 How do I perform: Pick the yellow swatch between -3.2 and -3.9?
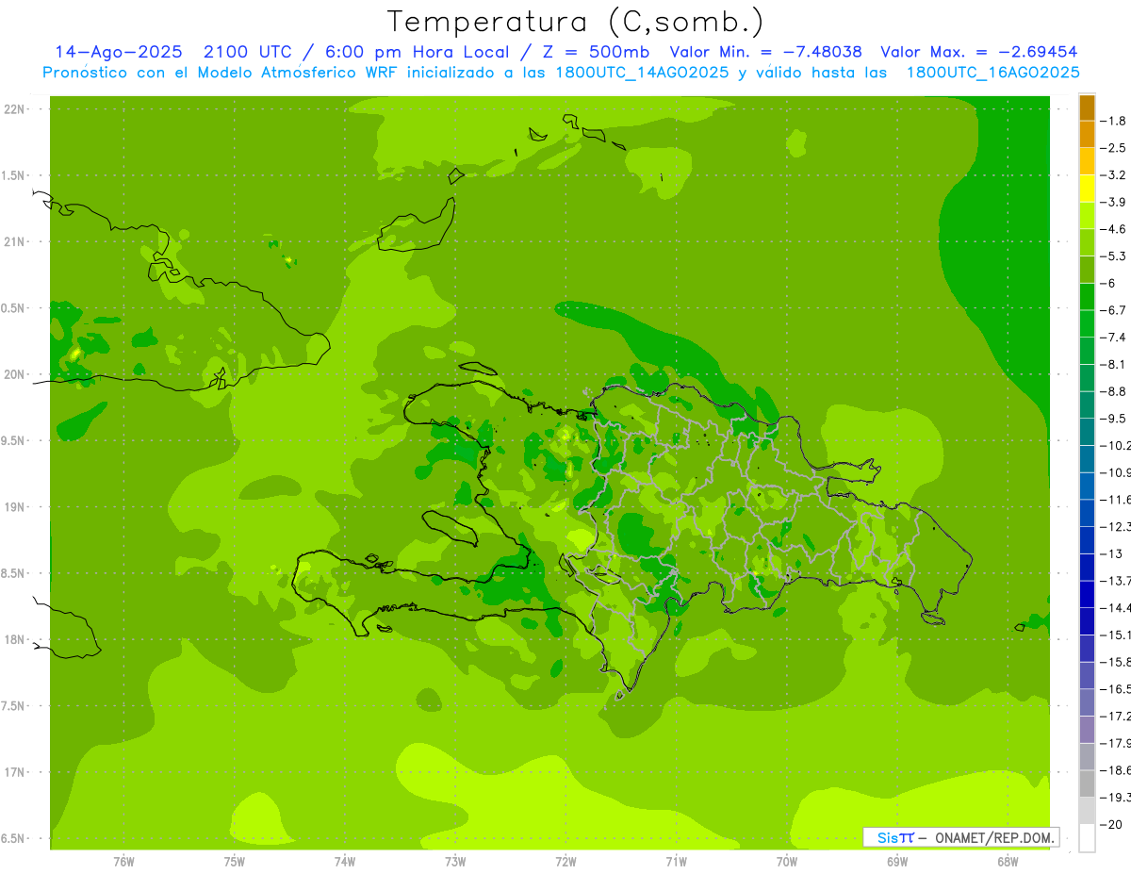pos(1087,189)
